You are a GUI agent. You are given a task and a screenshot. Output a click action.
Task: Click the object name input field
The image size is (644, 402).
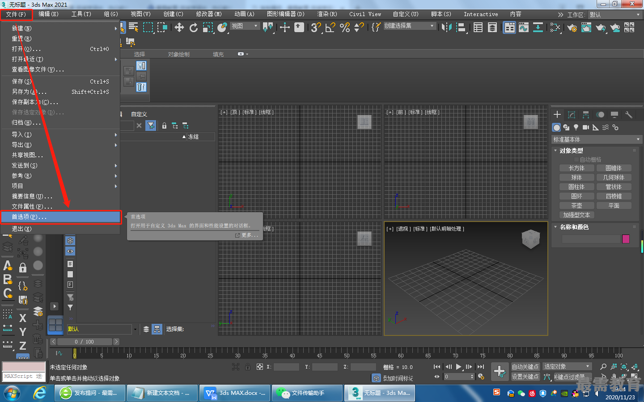coord(591,239)
